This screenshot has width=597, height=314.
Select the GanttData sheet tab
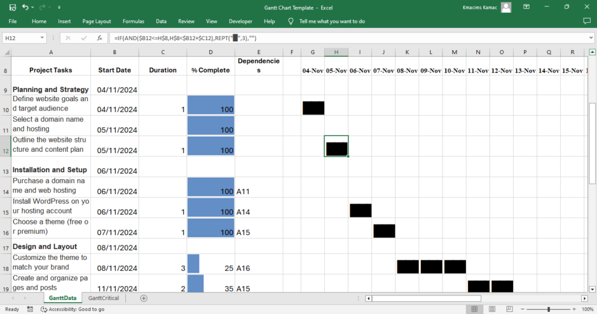click(x=62, y=298)
